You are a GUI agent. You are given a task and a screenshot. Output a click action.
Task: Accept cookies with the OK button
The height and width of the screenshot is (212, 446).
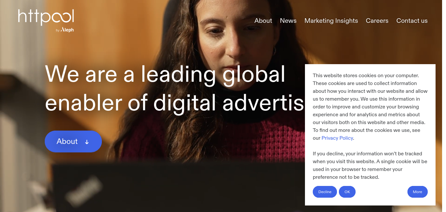(347, 192)
